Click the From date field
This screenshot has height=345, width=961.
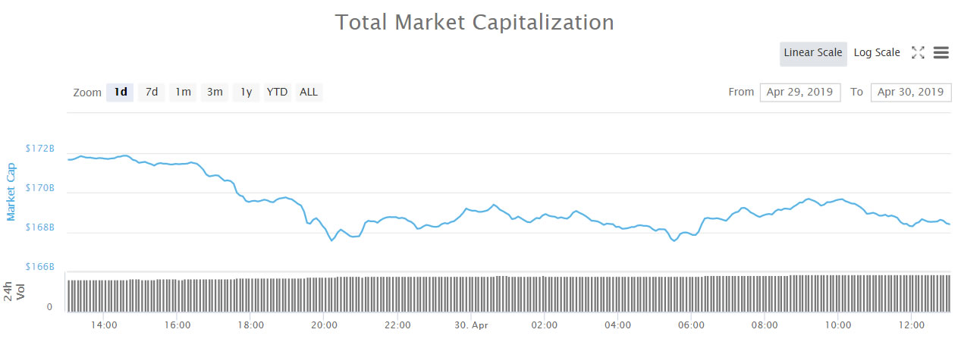click(799, 93)
